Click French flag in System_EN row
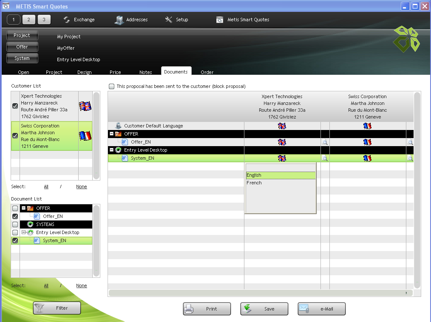This screenshot has width=431, height=322. click(367, 158)
